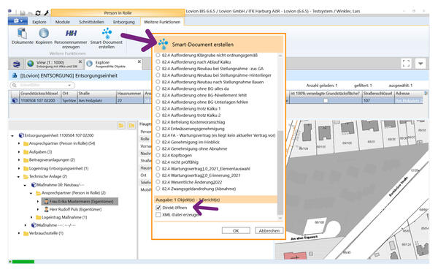Image resolution: width=438 pixels, height=272 pixels.
Task: Toggle 100% veranlagte Grundstücksfläche checkbox in row
Action: click(x=326, y=100)
